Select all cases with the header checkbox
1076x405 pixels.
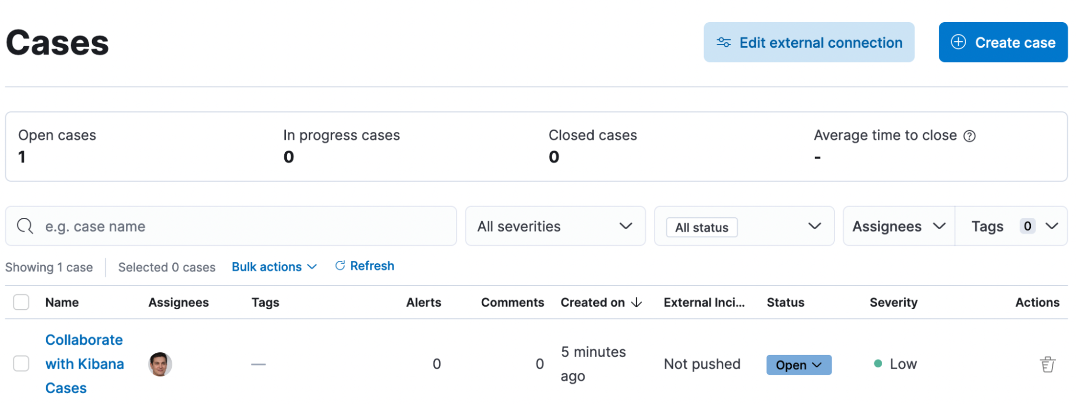tap(21, 302)
